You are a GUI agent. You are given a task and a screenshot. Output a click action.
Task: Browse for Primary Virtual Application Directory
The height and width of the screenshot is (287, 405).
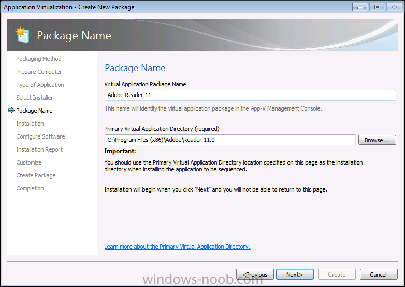tap(377, 140)
